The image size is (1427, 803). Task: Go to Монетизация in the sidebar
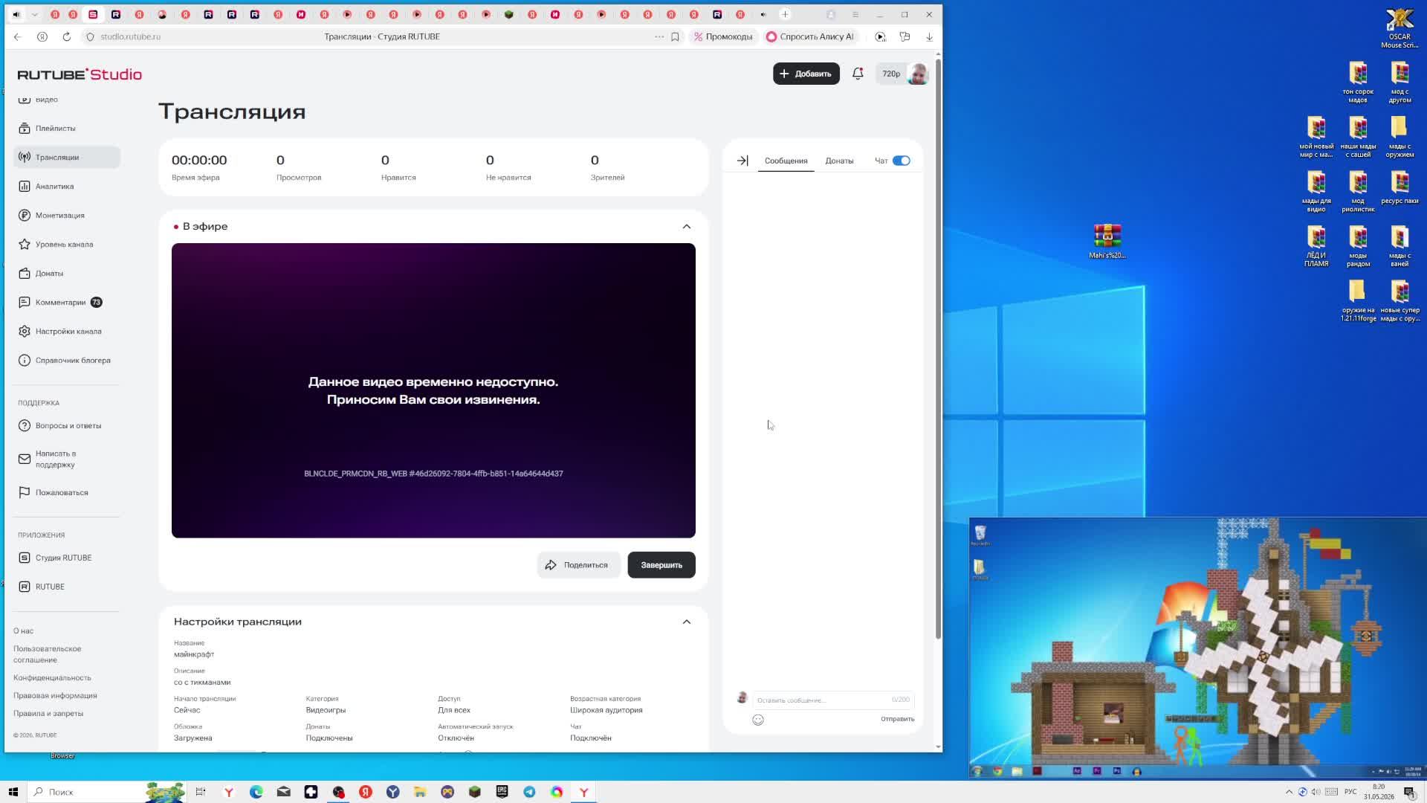click(x=67, y=216)
